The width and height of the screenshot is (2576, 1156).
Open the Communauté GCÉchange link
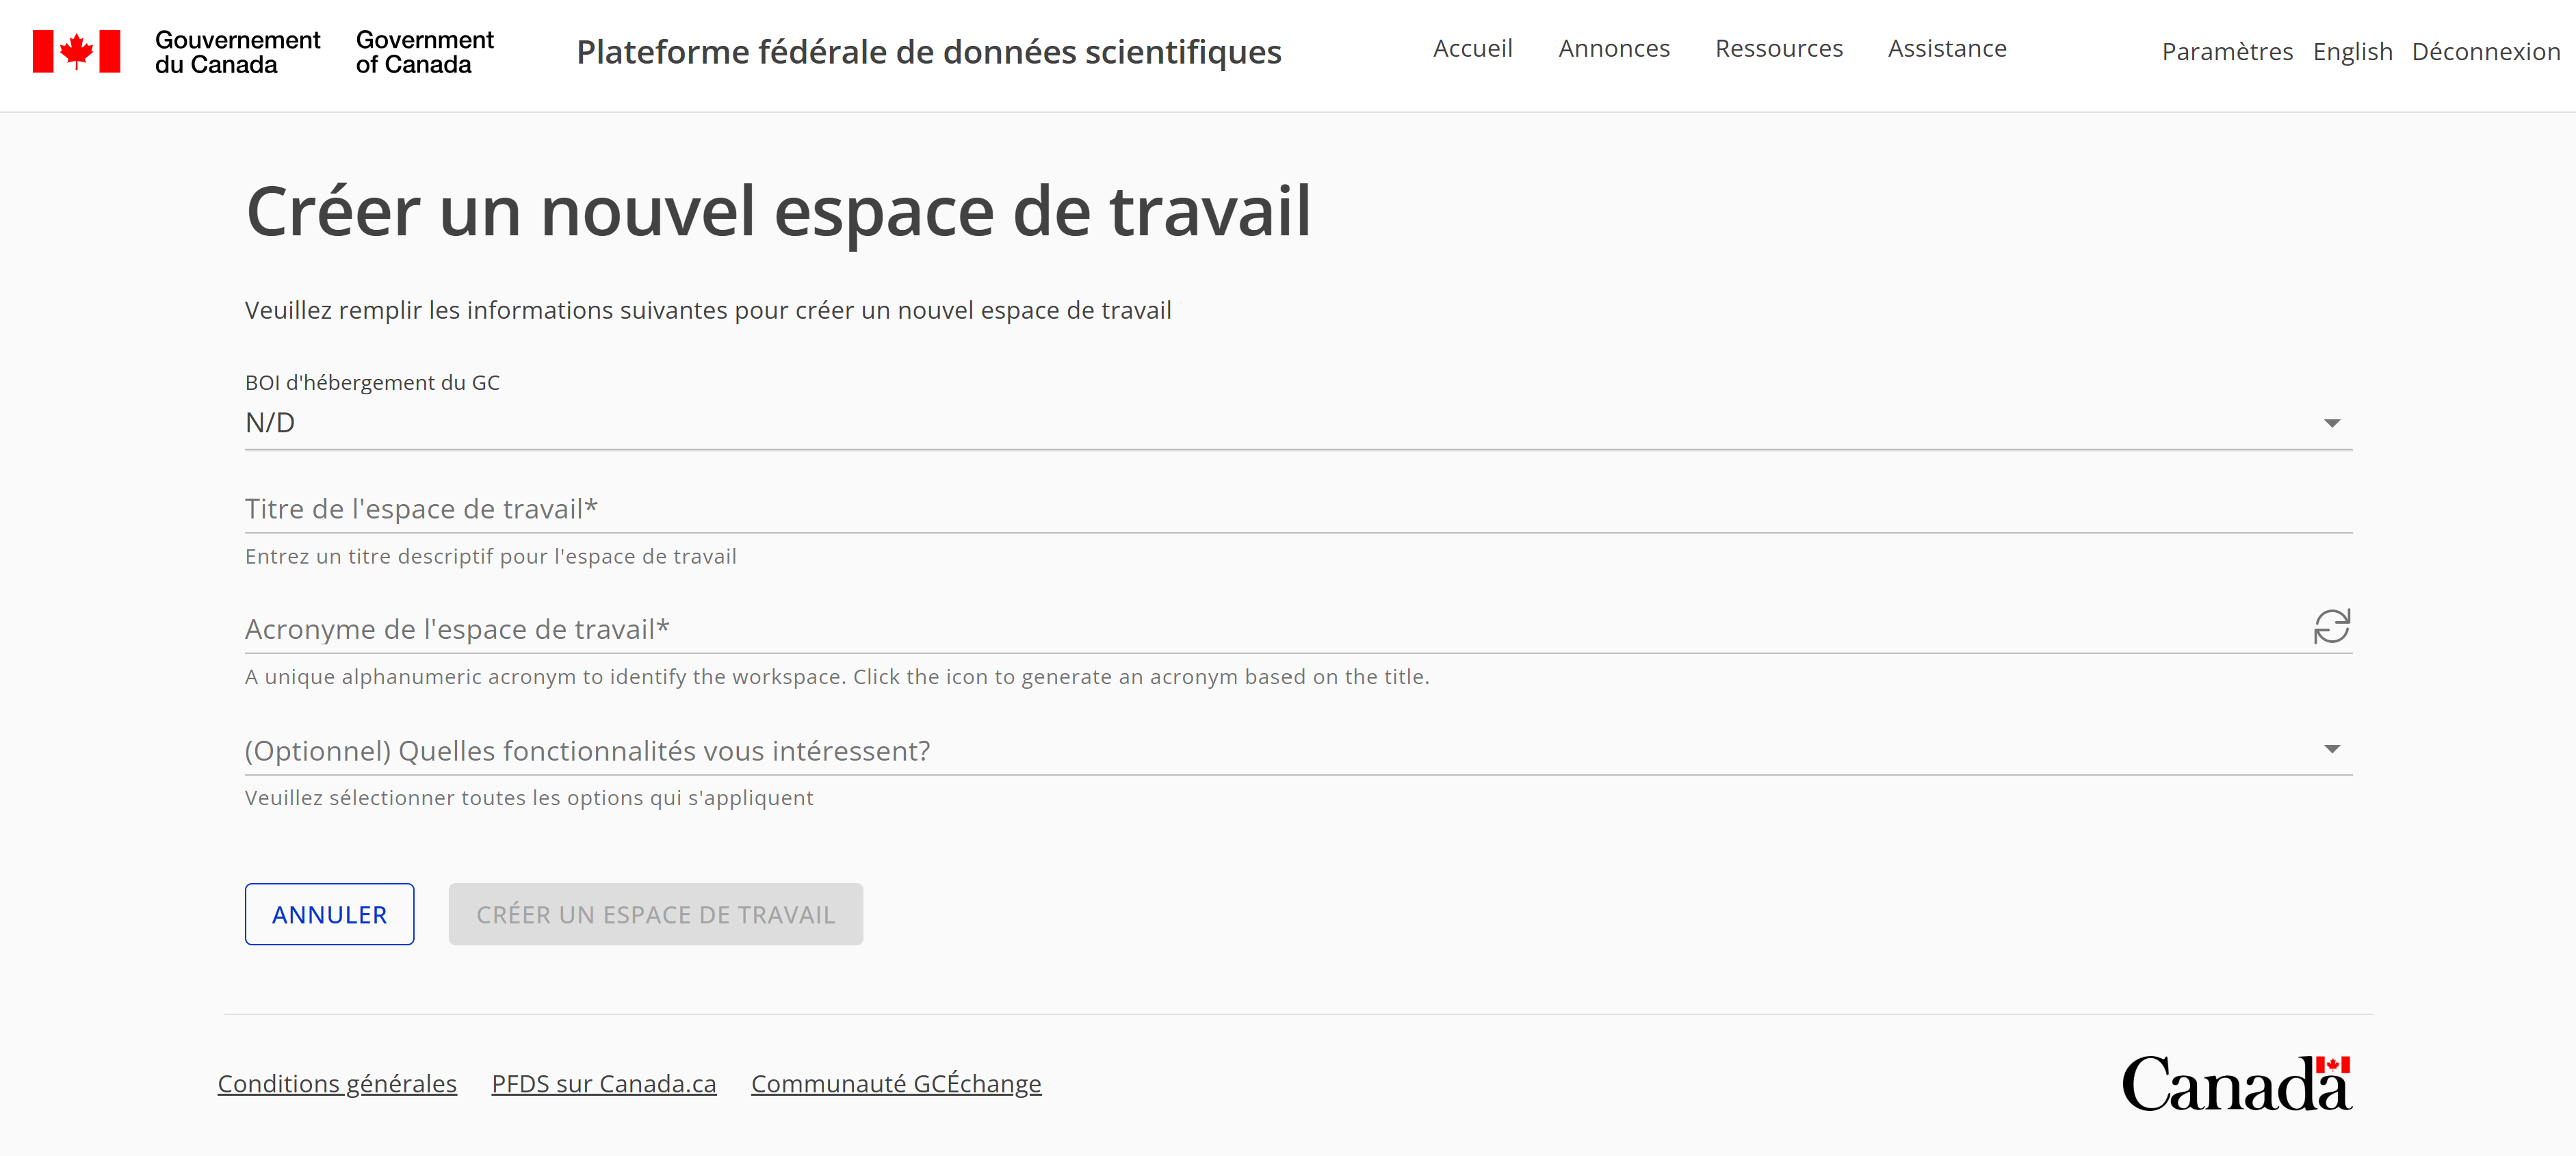click(x=896, y=1083)
